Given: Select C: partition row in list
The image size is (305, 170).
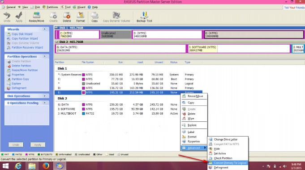Looking at the screenshot, I should click(x=129, y=79).
